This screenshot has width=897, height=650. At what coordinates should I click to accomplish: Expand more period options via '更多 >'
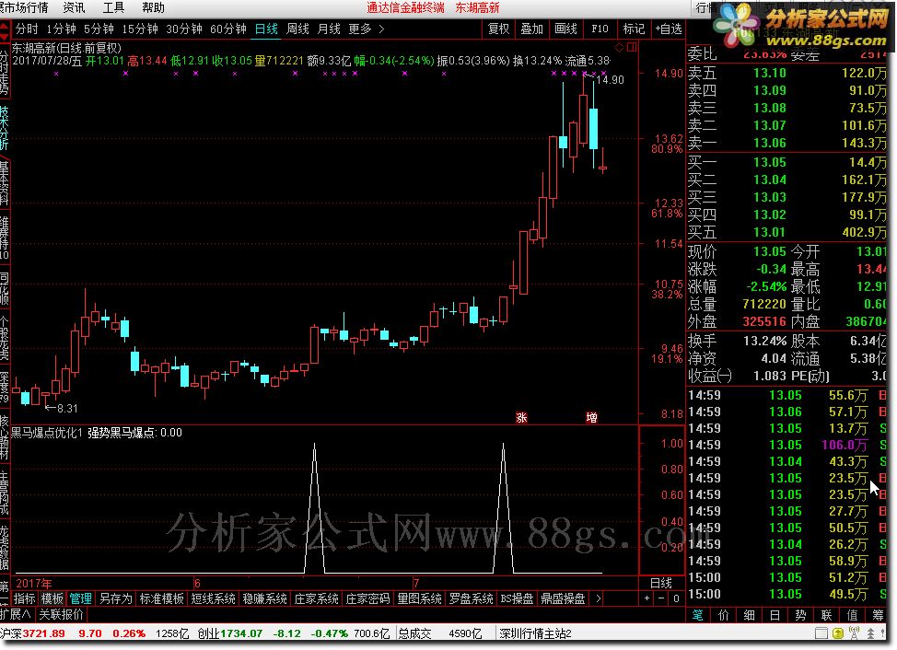point(367,29)
